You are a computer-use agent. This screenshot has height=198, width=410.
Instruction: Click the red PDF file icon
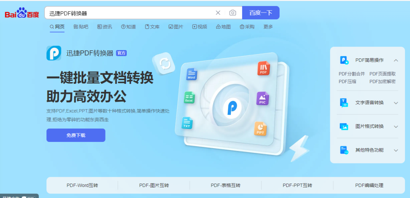[263, 68]
